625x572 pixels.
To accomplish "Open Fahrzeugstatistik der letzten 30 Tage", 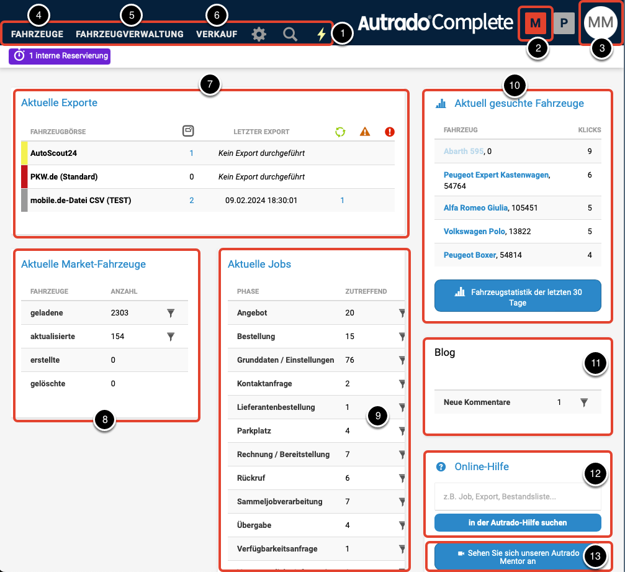I will point(518,296).
